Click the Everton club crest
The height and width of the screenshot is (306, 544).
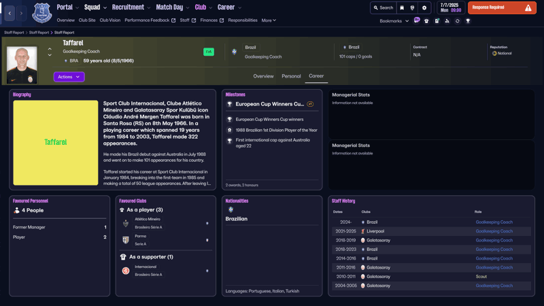(42, 13)
